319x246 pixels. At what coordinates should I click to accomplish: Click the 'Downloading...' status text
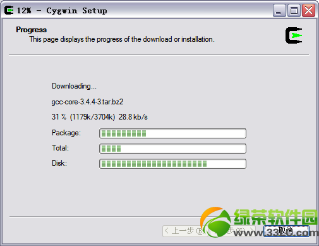[74, 86]
